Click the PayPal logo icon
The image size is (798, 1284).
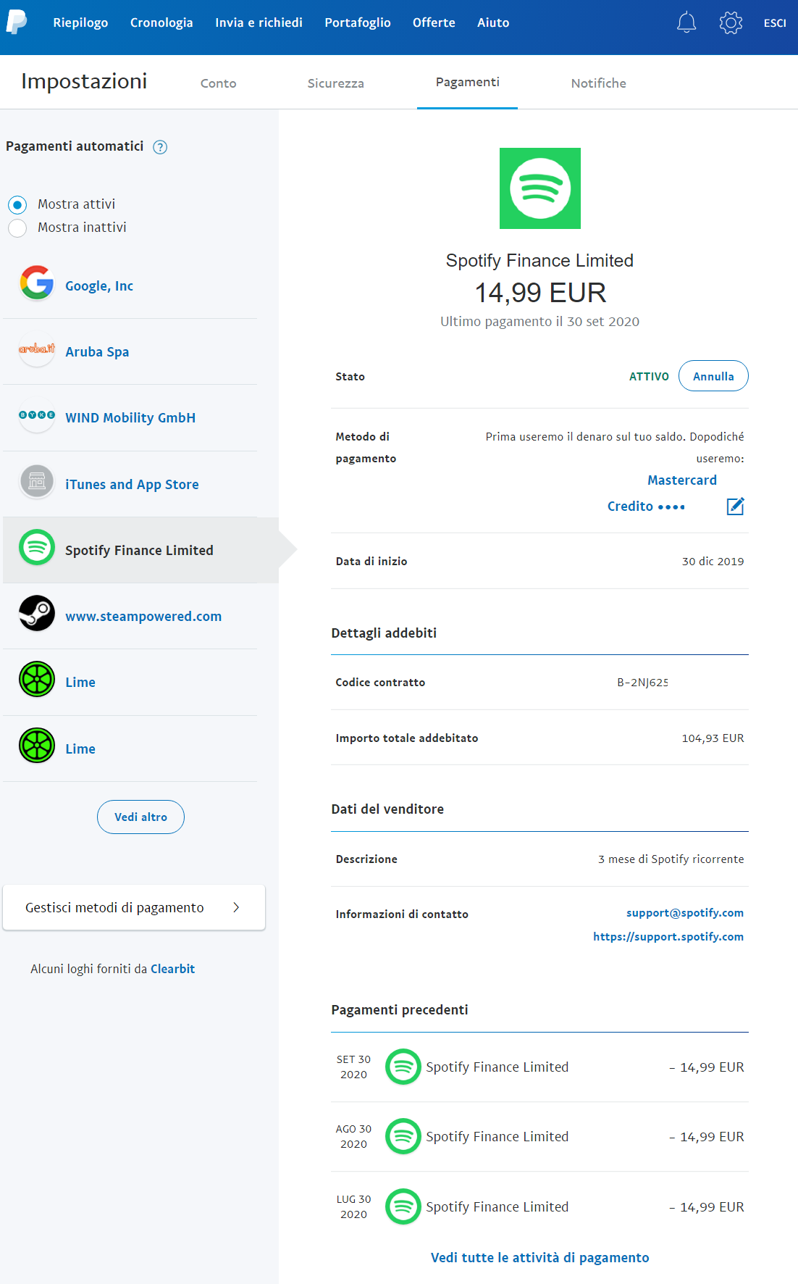point(17,22)
